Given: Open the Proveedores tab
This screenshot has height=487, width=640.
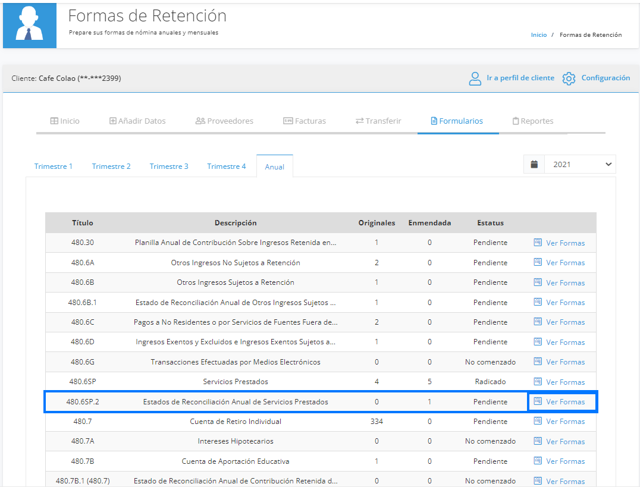Looking at the screenshot, I should pos(224,121).
